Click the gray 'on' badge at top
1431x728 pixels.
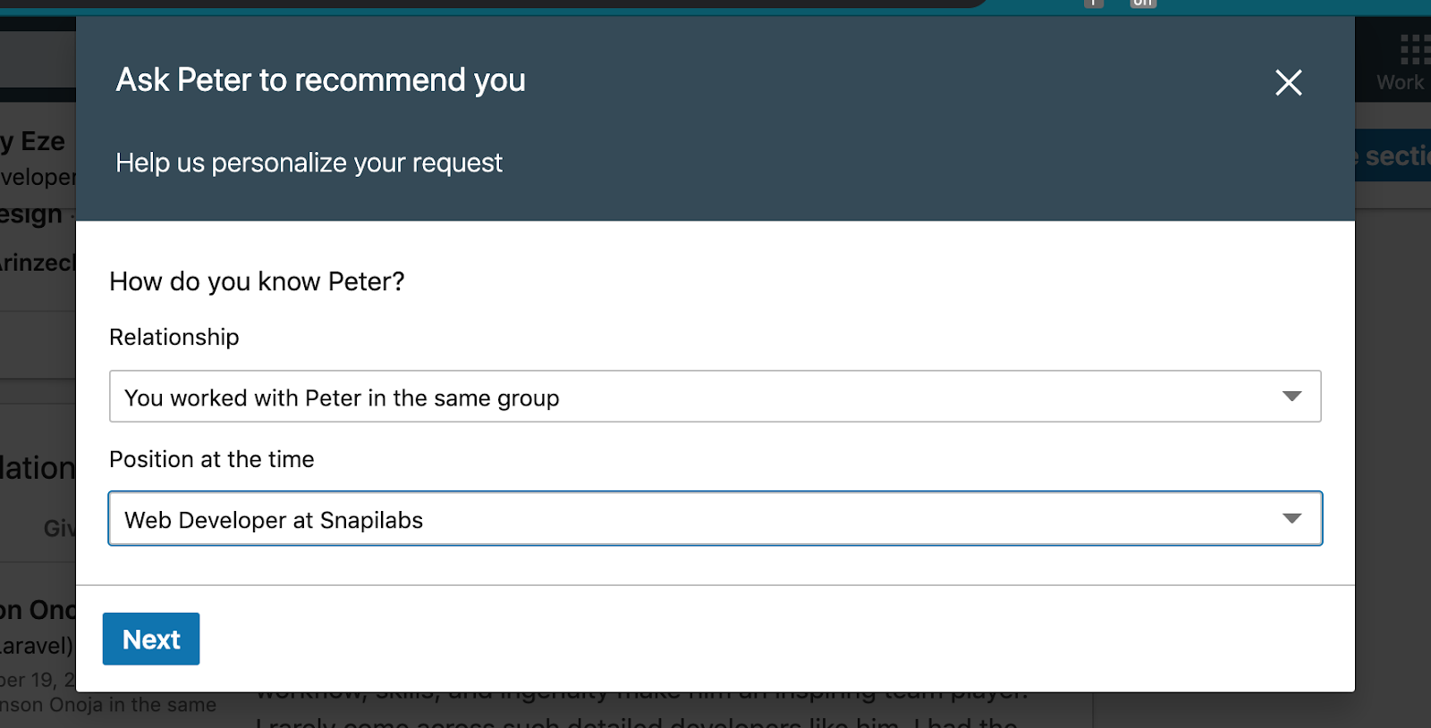tap(1142, 4)
